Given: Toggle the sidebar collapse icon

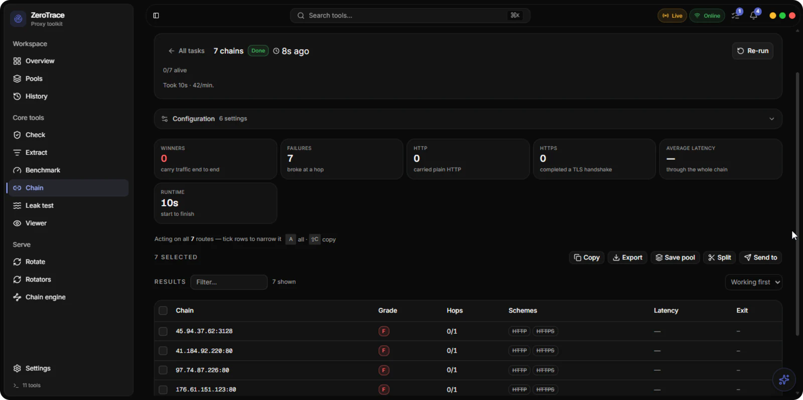Looking at the screenshot, I should point(156,16).
